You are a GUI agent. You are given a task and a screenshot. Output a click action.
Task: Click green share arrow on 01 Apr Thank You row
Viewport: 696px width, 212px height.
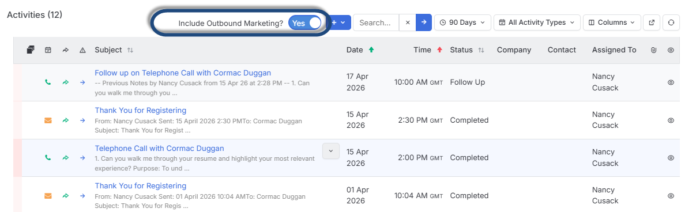(x=65, y=196)
